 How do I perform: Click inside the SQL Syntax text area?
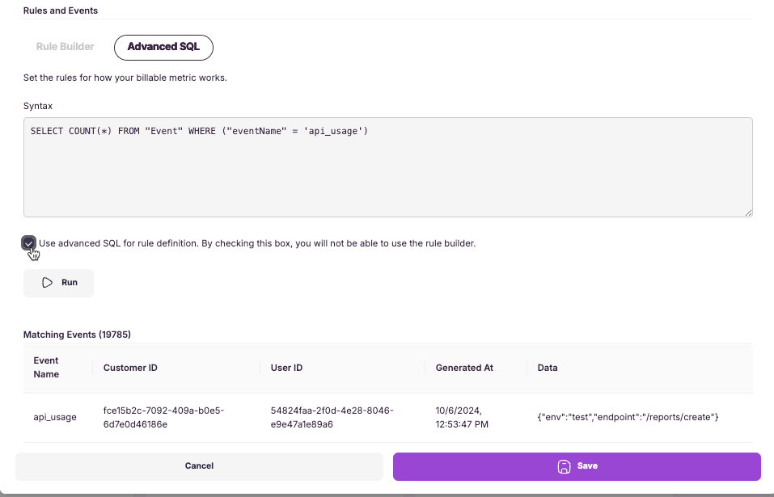click(388, 167)
